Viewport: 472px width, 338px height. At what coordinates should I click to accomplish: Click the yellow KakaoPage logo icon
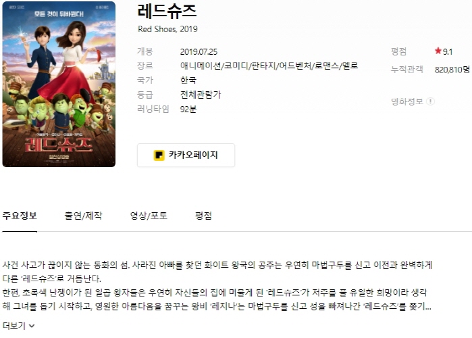pyautogui.click(x=159, y=155)
